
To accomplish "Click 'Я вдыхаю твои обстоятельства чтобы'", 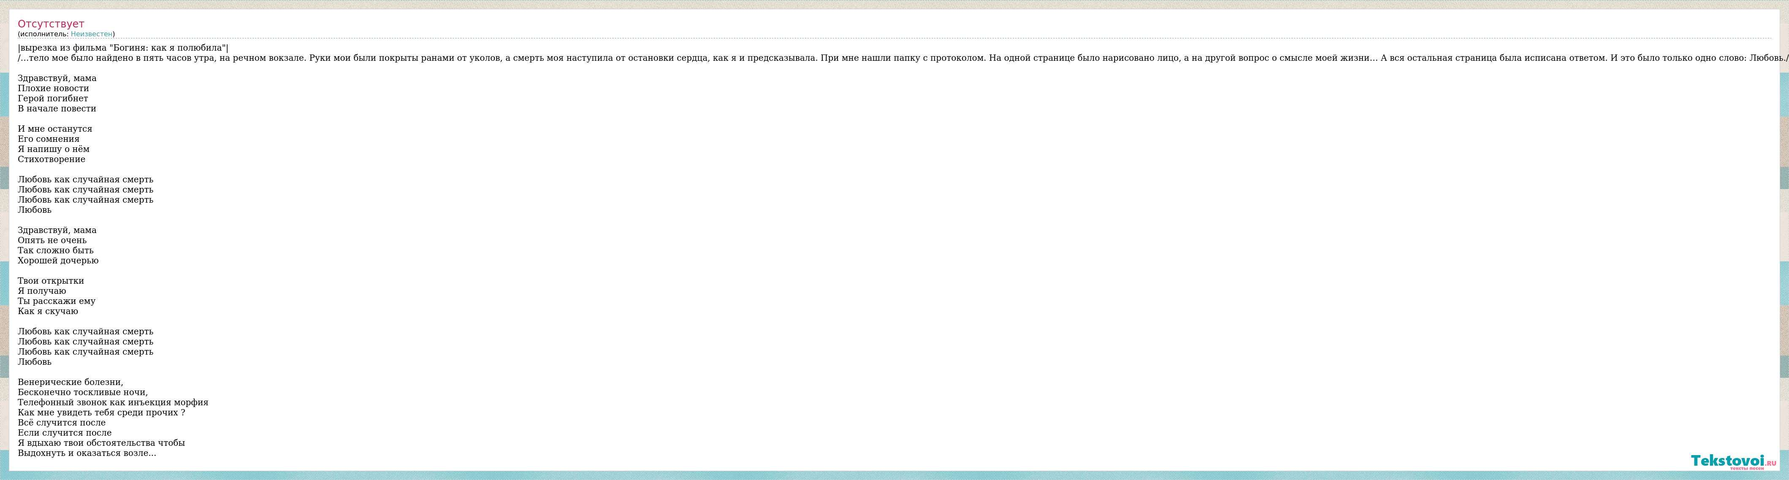I will click(101, 443).
